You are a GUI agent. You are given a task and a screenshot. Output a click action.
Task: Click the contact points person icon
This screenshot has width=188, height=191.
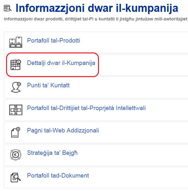tap(16, 87)
